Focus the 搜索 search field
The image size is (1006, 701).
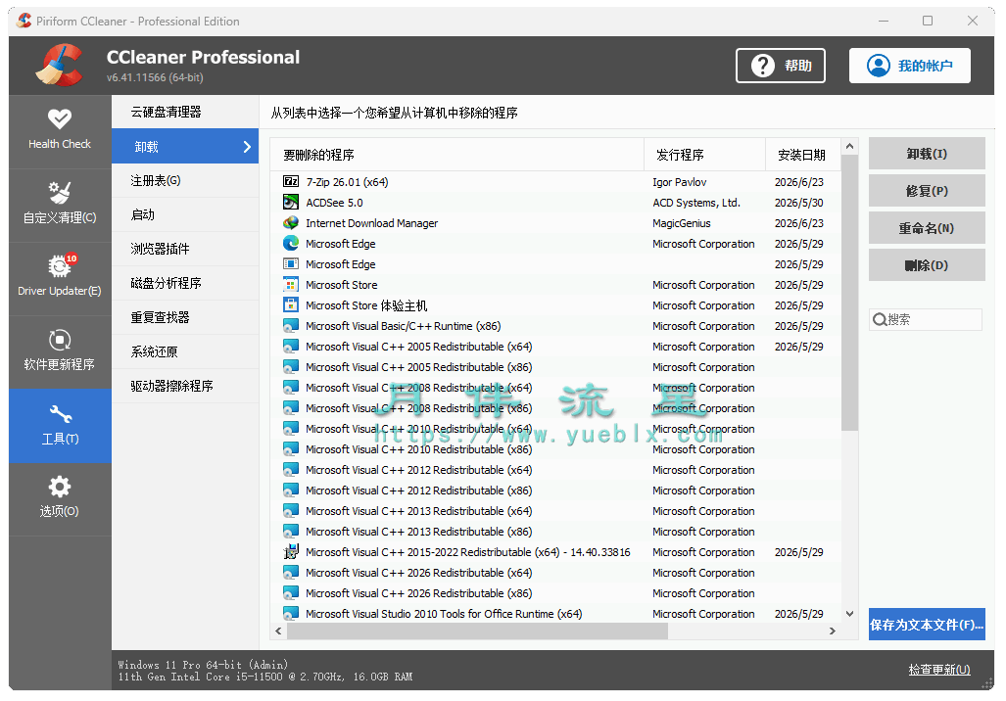pyautogui.click(x=926, y=319)
